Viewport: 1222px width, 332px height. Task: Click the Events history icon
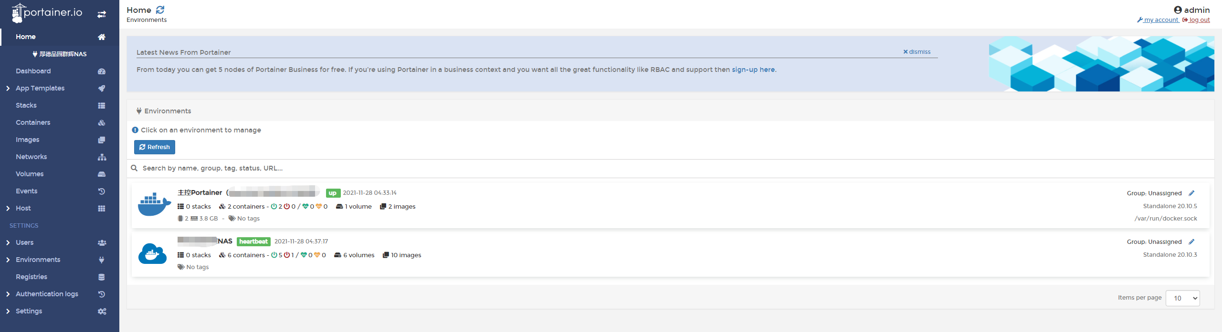(102, 191)
